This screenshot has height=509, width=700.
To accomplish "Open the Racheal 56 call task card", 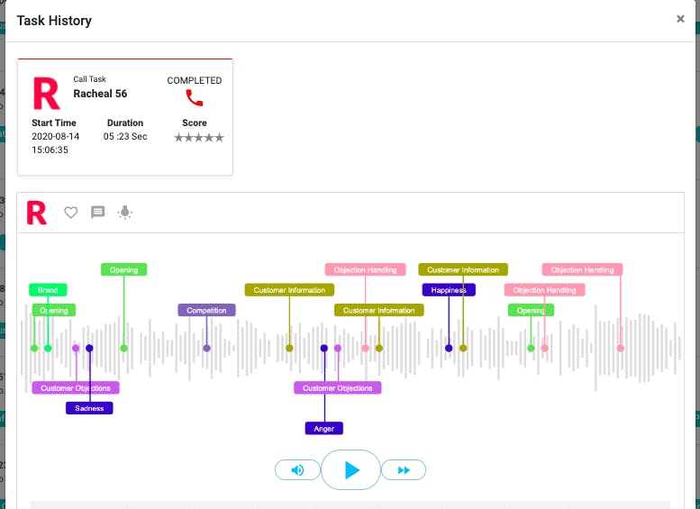I will point(125,117).
